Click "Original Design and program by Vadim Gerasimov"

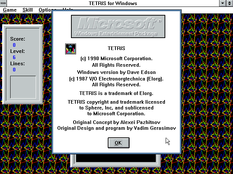116,128
